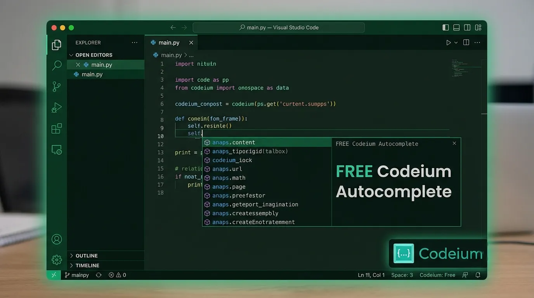Close main.py in the Open Editors list
The width and height of the screenshot is (534, 298).
pyautogui.click(x=78, y=65)
